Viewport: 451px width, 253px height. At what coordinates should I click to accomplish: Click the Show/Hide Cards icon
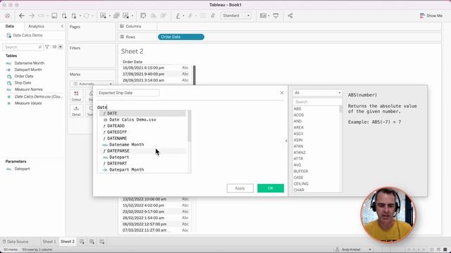tap(263, 15)
